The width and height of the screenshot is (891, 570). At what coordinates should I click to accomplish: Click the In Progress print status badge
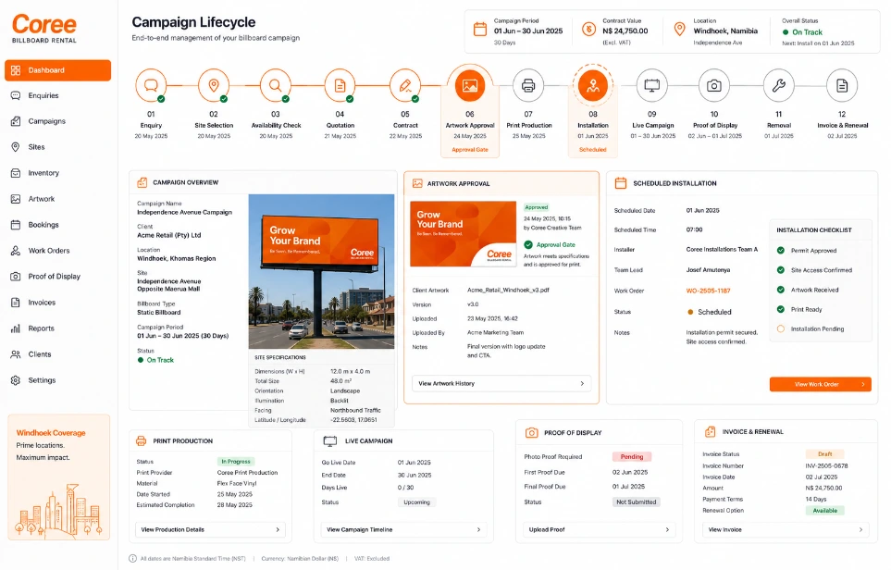236,462
